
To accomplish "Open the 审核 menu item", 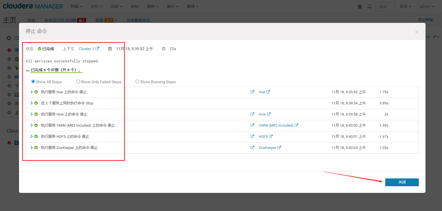I will [134, 6].
